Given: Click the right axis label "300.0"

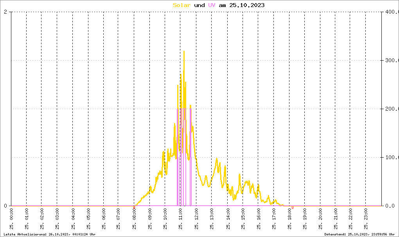Looking at the screenshot, I should pos(392,60).
